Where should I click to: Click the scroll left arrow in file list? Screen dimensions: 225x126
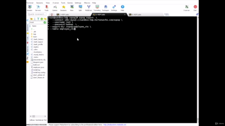tap(31, 116)
